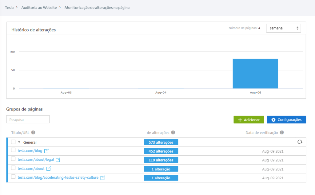Focus the Pesquisa search field
Image resolution: width=315 pixels, height=195 pixels.
click(28, 119)
